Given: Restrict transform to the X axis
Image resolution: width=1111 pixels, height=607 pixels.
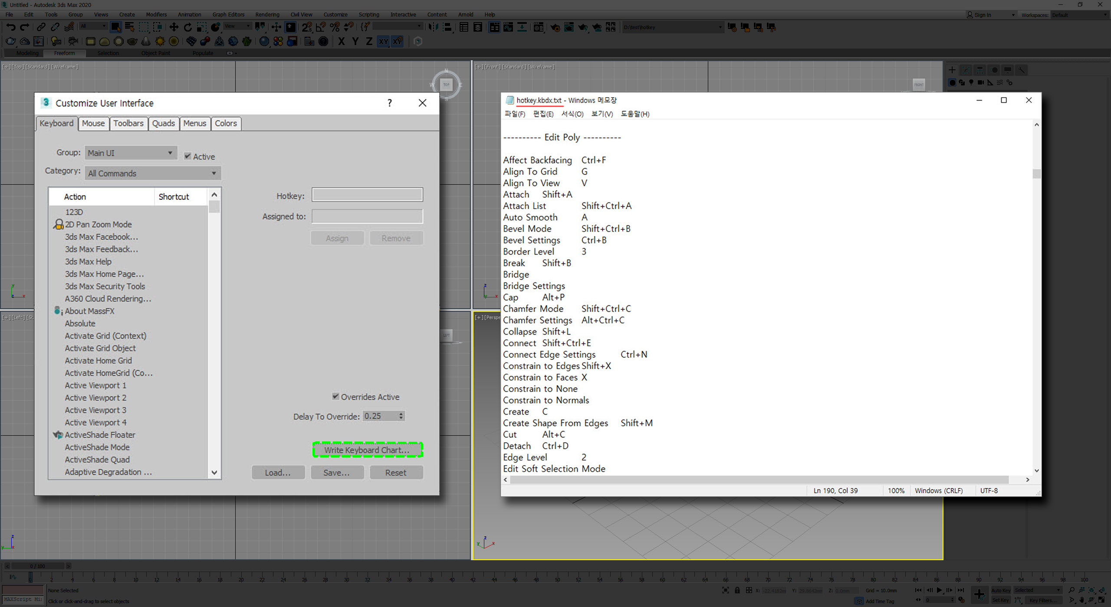Looking at the screenshot, I should click(x=342, y=42).
